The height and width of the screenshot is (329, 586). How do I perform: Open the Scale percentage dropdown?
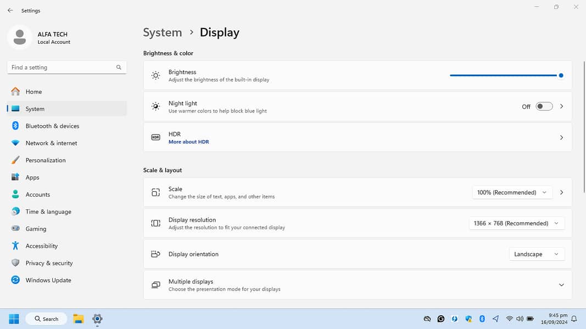pyautogui.click(x=512, y=192)
